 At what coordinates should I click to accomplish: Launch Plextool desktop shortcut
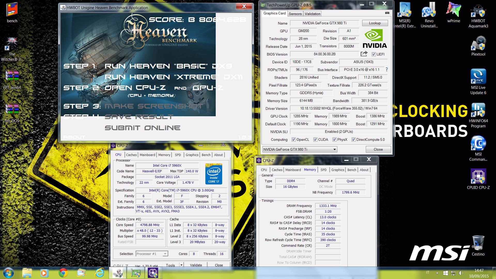478,46
